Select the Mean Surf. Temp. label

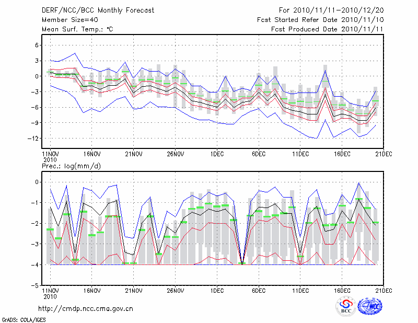[77, 29]
